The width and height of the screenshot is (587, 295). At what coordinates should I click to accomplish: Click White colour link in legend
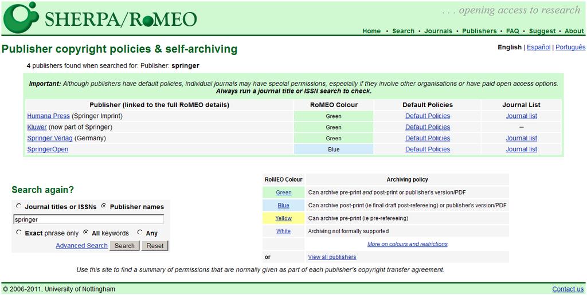pos(283,231)
